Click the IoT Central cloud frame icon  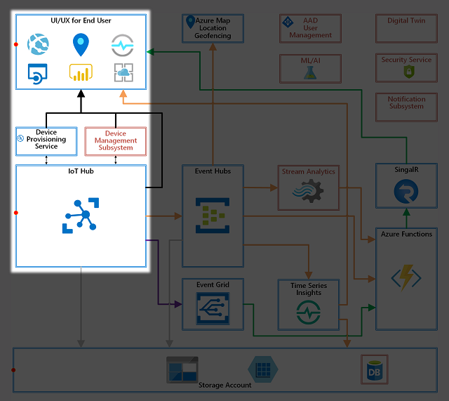point(123,72)
